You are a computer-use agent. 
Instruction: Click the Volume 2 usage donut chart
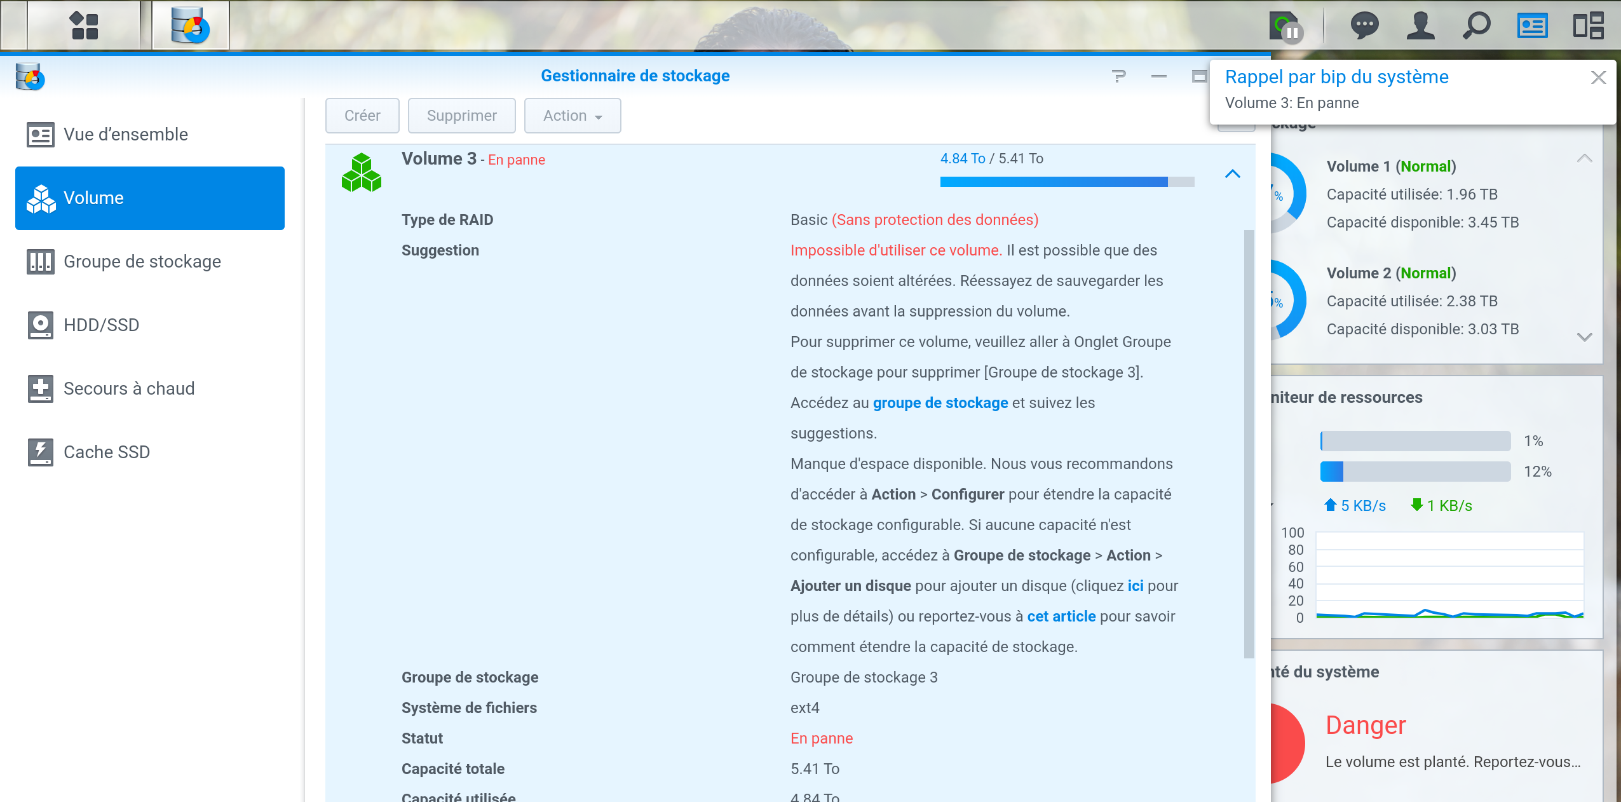(1287, 300)
